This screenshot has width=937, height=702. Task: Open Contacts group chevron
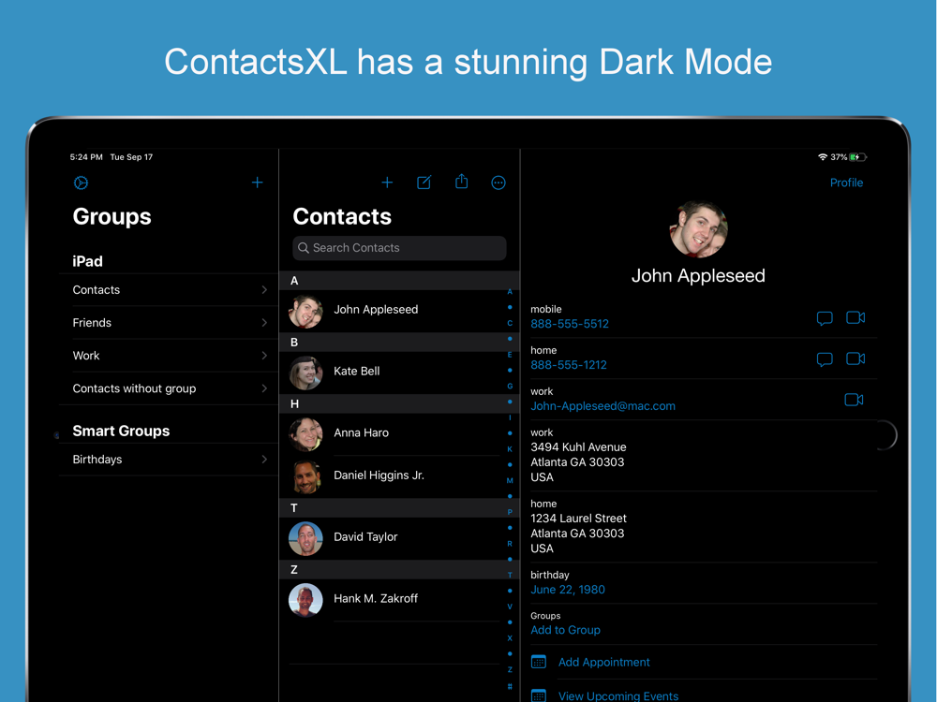pyautogui.click(x=264, y=289)
